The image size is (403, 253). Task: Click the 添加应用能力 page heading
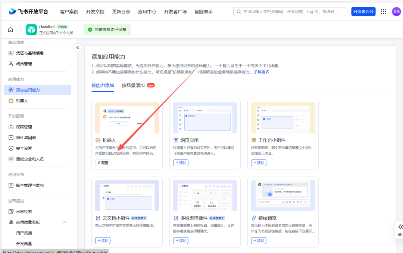pos(109,57)
